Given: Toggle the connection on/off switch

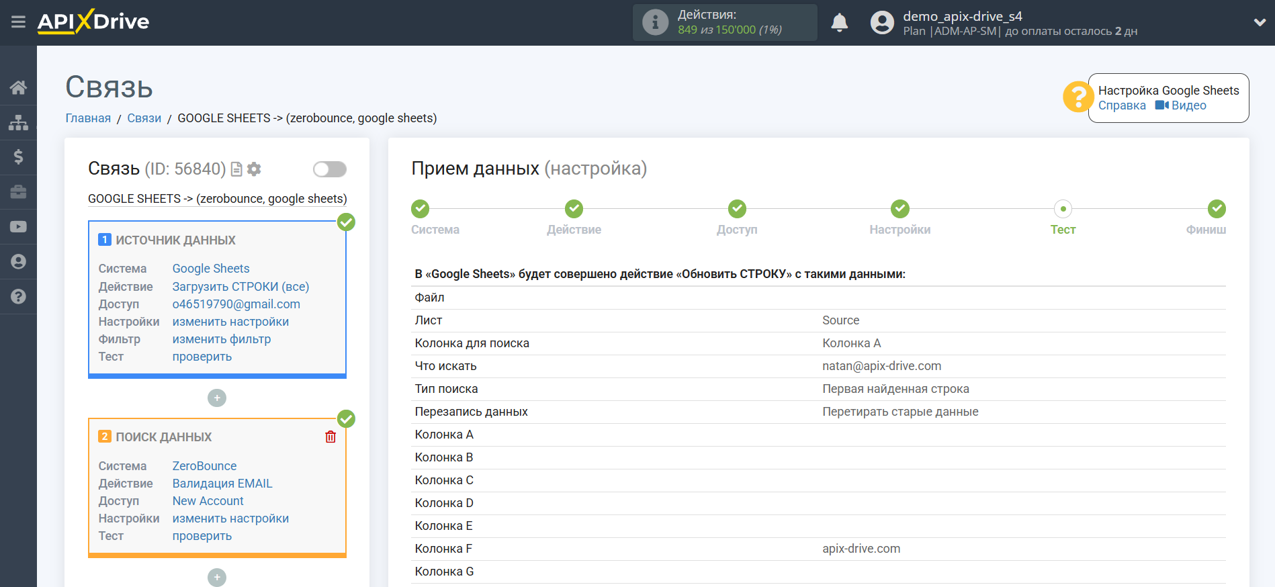Looking at the screenshot, I should (329, 169).
